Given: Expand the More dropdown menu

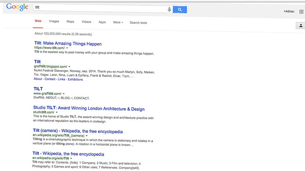Looking at the screenshot, I should (x=118, y=22).
